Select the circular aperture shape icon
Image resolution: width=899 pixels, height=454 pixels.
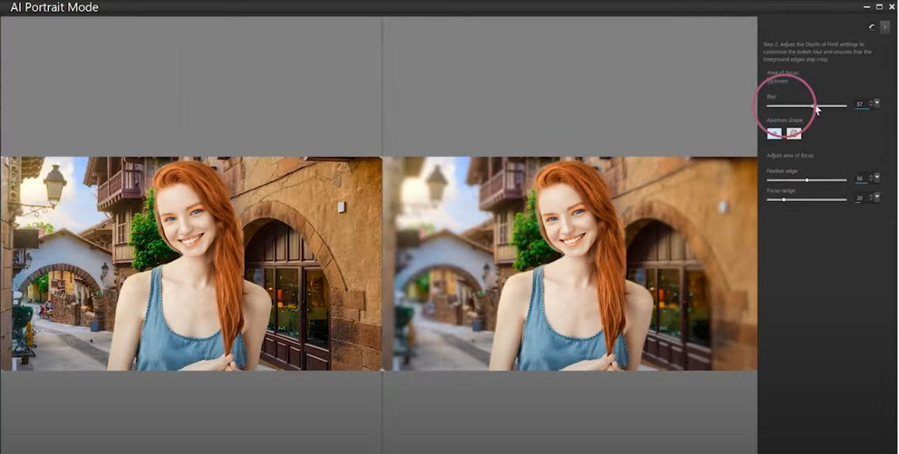[x=773, y=132]
